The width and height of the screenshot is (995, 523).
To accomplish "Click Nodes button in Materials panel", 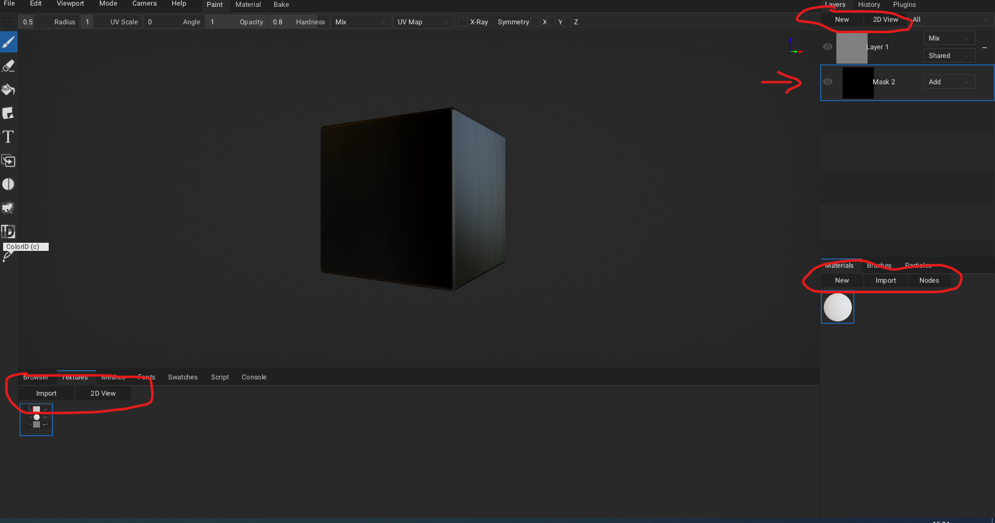I will tap(929, 280).
